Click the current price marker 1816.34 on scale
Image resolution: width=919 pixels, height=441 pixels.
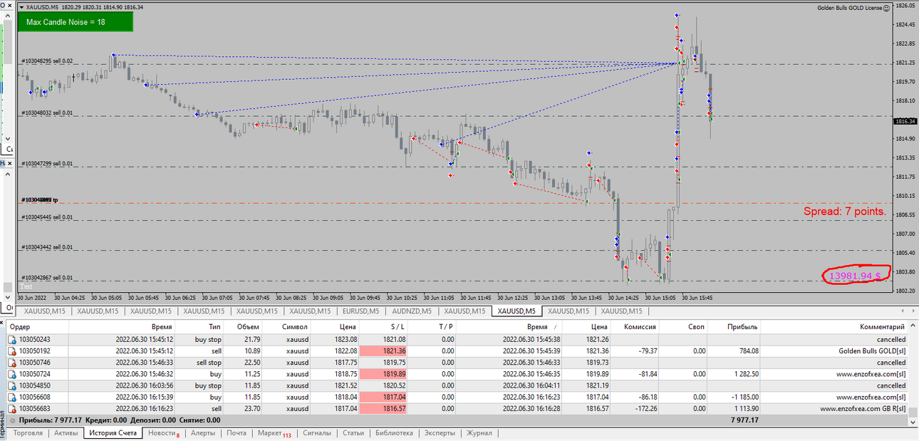point(905,122)
